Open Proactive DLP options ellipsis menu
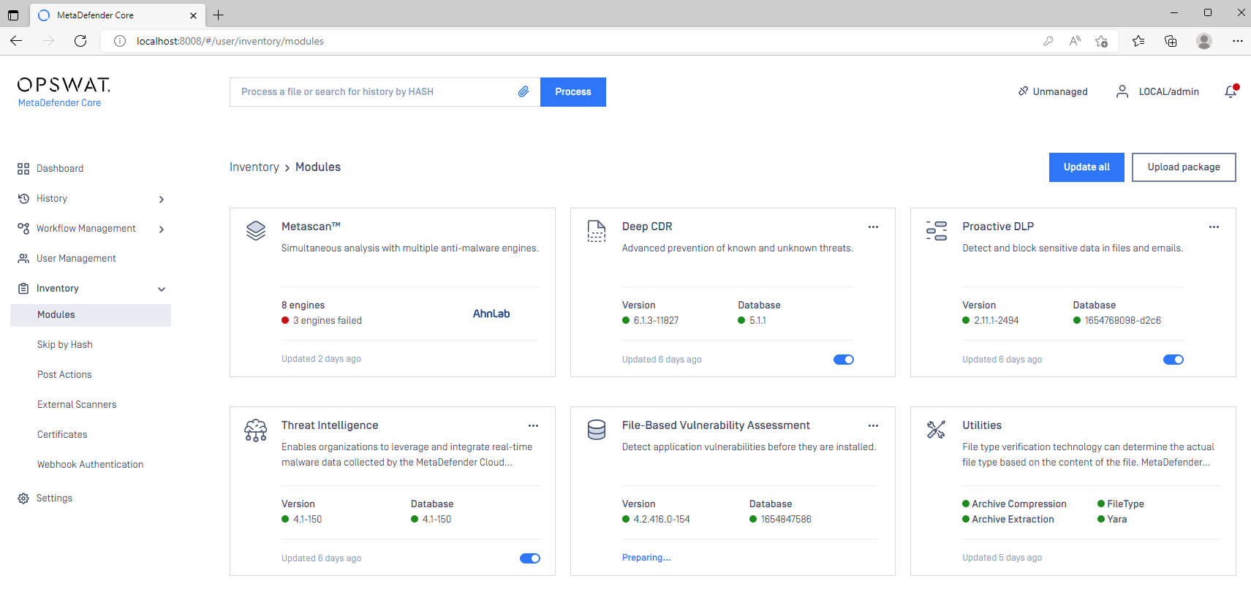Image resolution: width=1251 pixels, height=592 pixels. [1214, 227]
